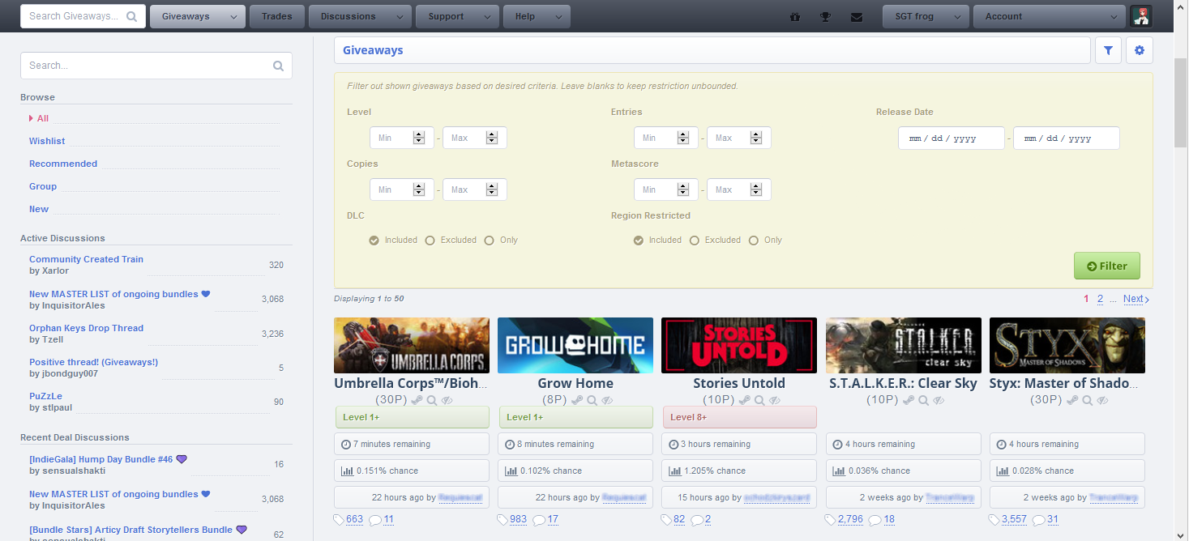Open the Grow Home giveaway thumbnail
This screenshot has width=1189, height=541.
pyautogui.click(x=575, y=345)
